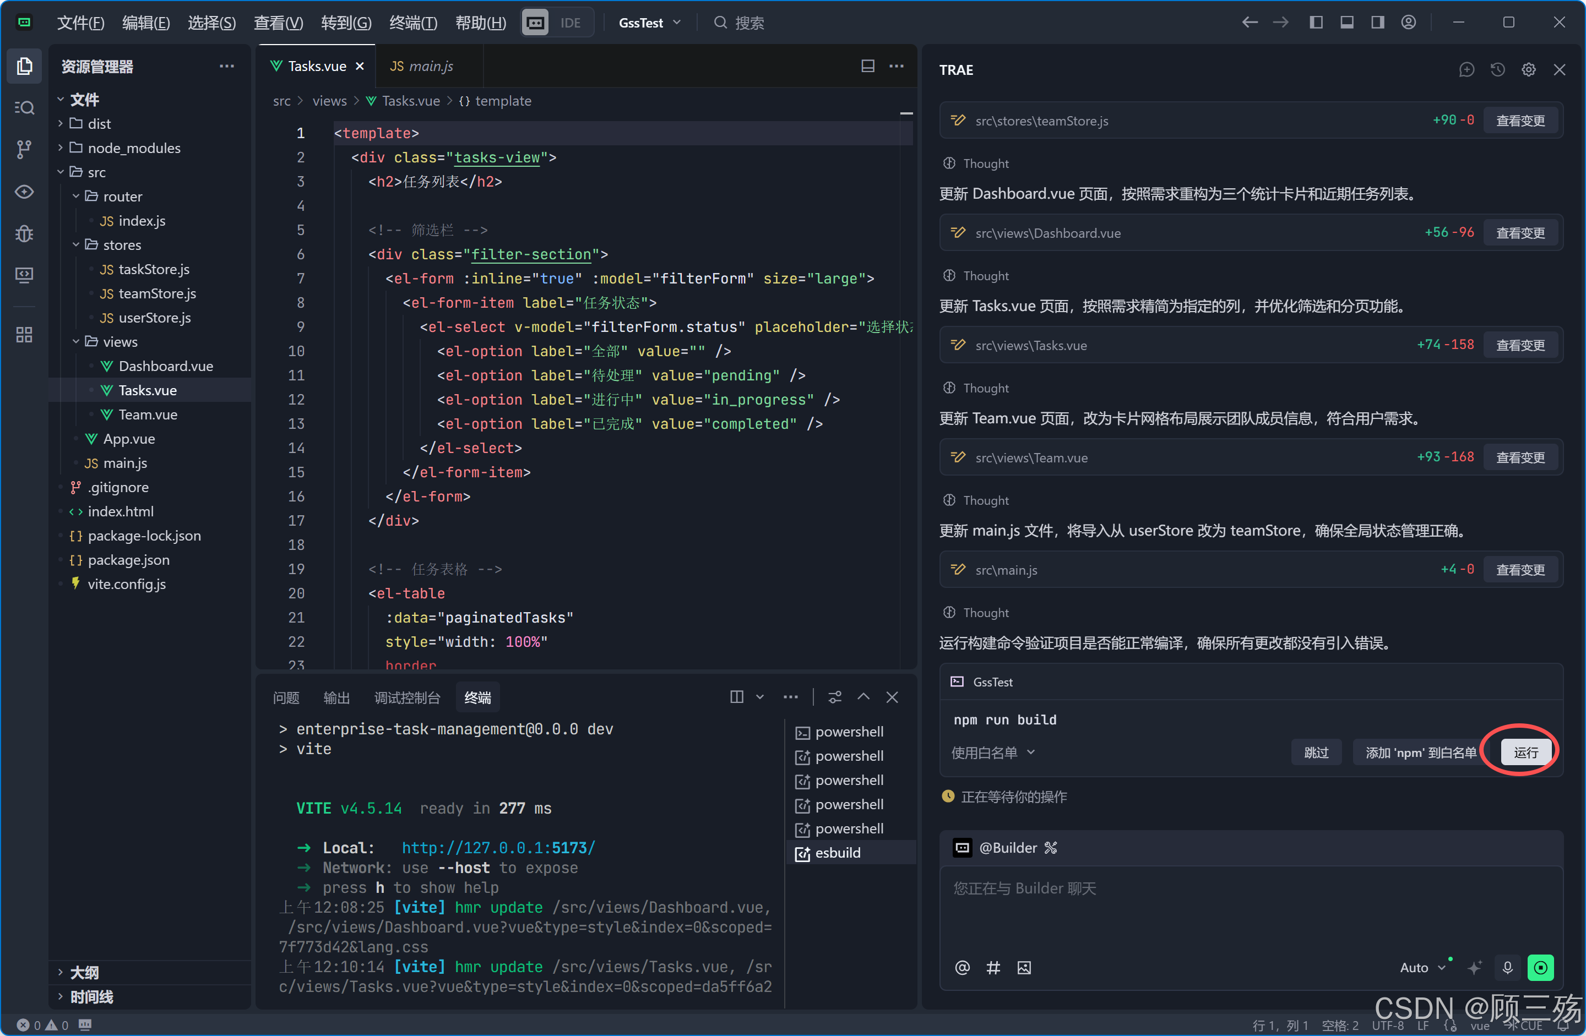Toggle the primary left sidebar layout icon
1586x1036 pixels.
click(x=1316, y=23)
